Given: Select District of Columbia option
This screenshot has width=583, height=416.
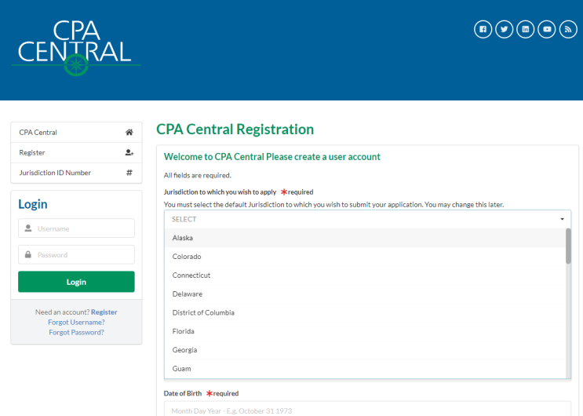Looking at the screenshot, I should tap(203, 312).
